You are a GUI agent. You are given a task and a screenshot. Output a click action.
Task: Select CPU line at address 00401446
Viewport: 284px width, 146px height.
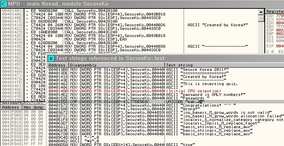click(x=129, y=50)
